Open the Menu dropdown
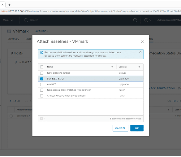Screen dimensions: 181x157 click(8, 20)
